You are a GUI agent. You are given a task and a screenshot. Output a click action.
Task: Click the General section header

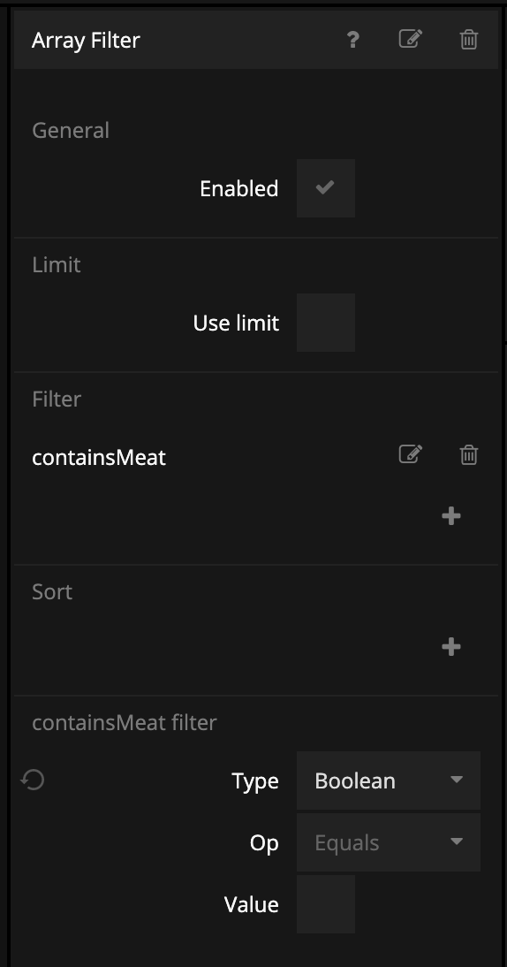pos(71,130)
